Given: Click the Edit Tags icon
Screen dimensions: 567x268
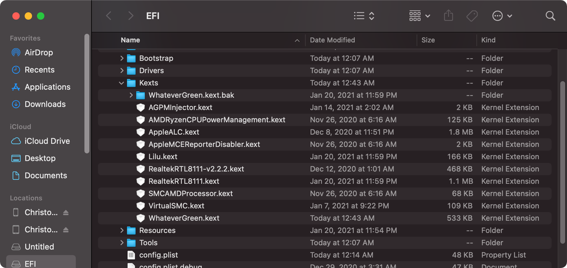Looking at the screenshot, I should (x=472, y=16).
